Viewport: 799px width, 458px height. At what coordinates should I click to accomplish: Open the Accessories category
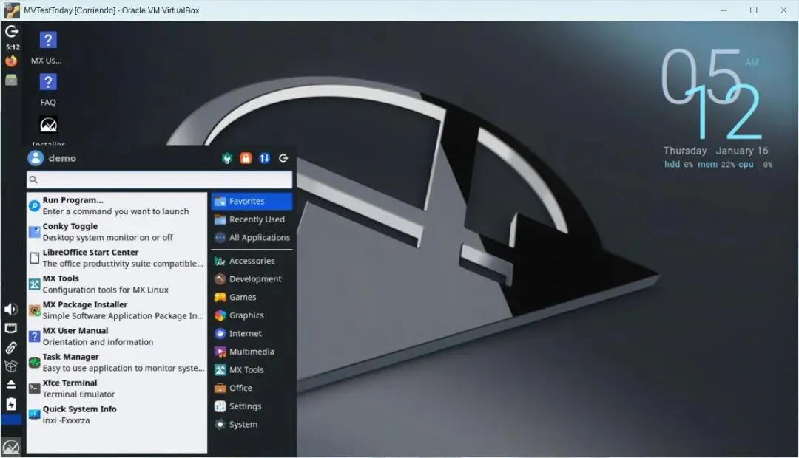click(252, 261)
